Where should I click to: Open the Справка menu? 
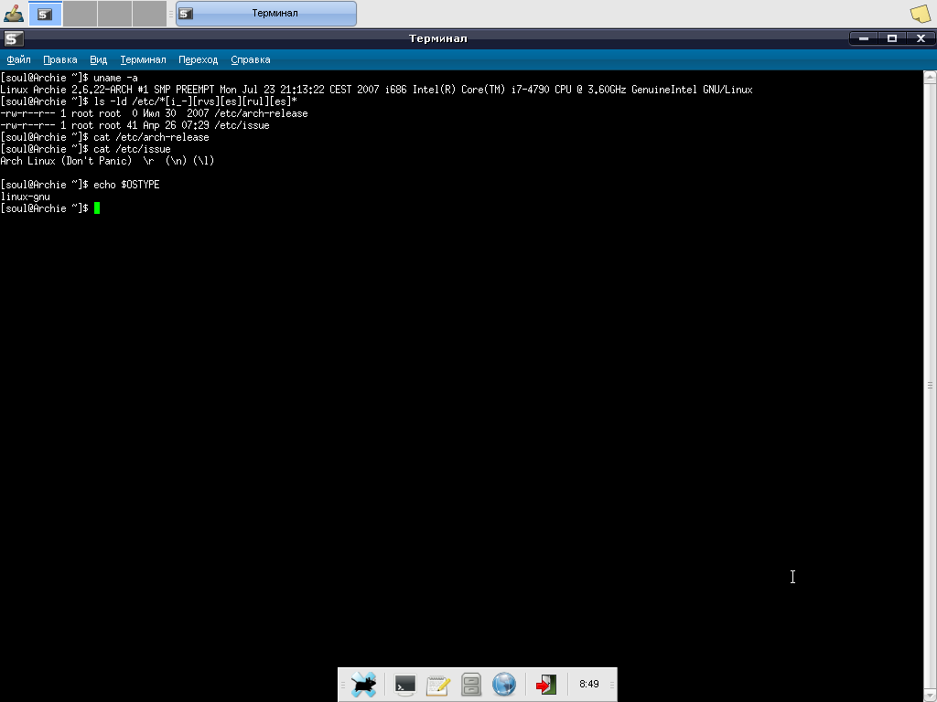point(251,59)
